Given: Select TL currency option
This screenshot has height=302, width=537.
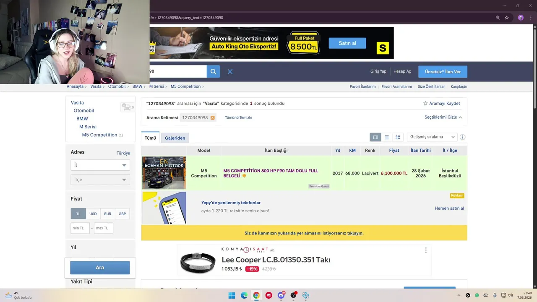Looking at the screenshot, I should [78, 213].
